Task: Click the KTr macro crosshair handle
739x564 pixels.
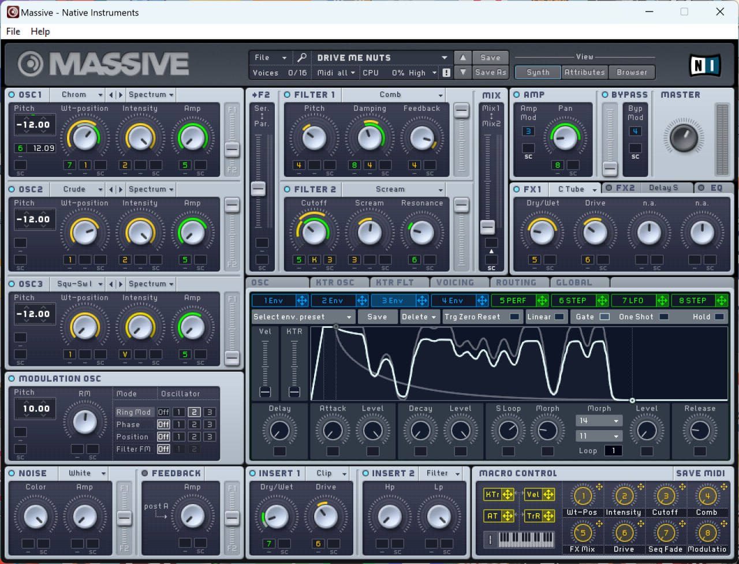Action: (x=507, y=494)
